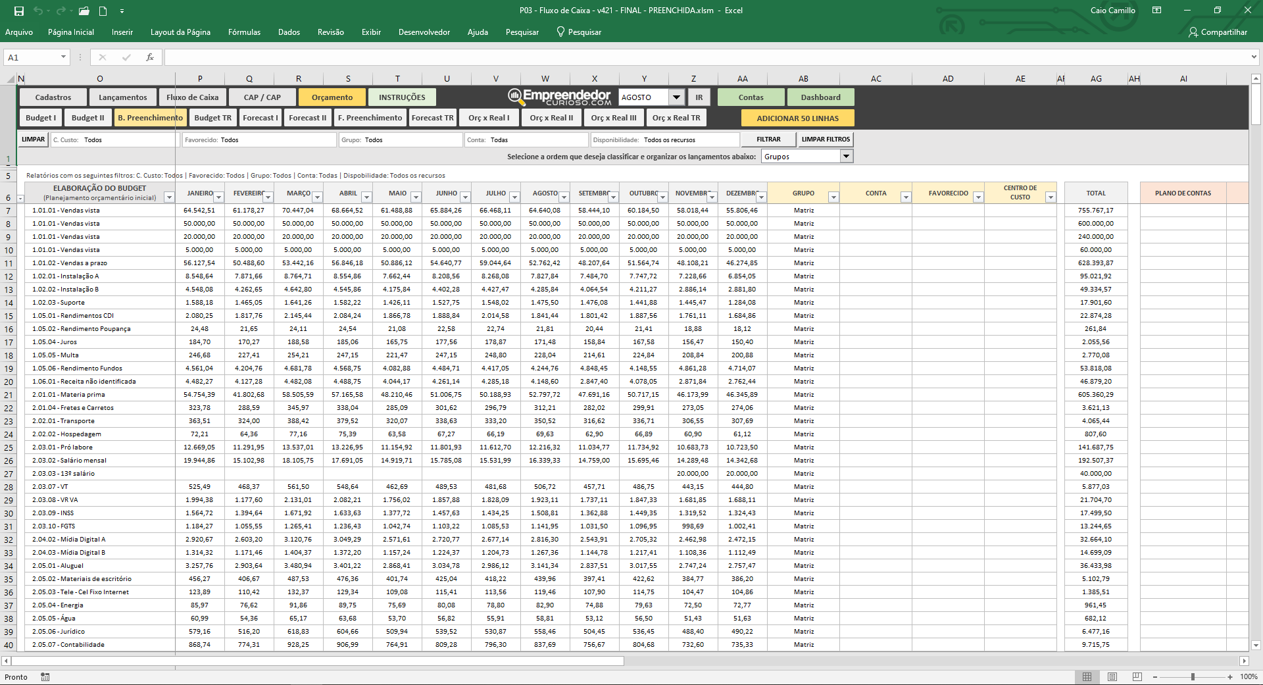Click the FILTRAR button
This screenshot has height=685, width=1263.
(x=768, y=140)
